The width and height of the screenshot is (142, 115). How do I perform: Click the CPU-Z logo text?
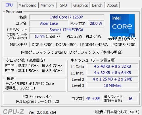pos(14,112)
